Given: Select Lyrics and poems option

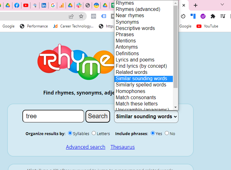Looking at the screenshot, I should click(144, 60).
